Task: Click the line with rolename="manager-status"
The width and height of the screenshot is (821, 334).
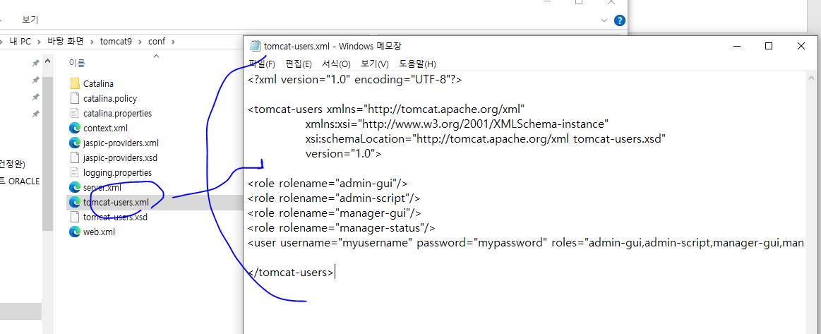Action: [341, 227]
